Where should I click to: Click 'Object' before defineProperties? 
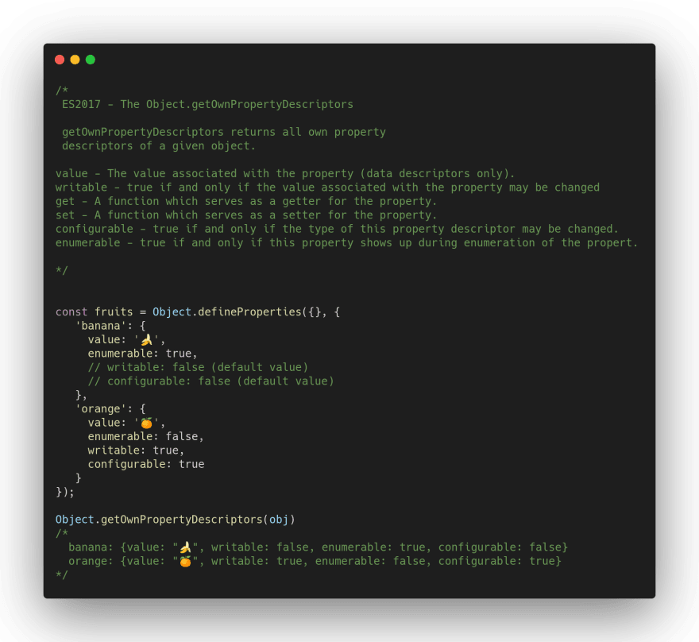172,312
